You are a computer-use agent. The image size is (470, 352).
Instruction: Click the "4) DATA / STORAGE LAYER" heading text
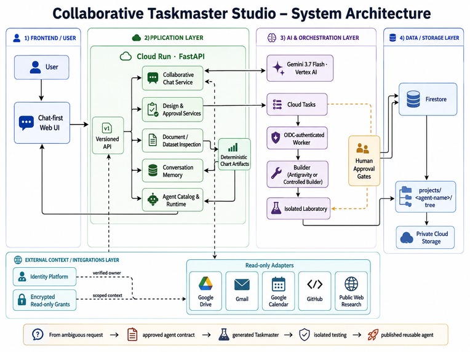click(x=429, y=37)
